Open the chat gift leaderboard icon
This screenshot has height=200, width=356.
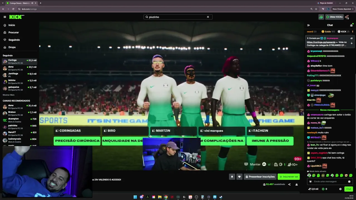point(351,25)
